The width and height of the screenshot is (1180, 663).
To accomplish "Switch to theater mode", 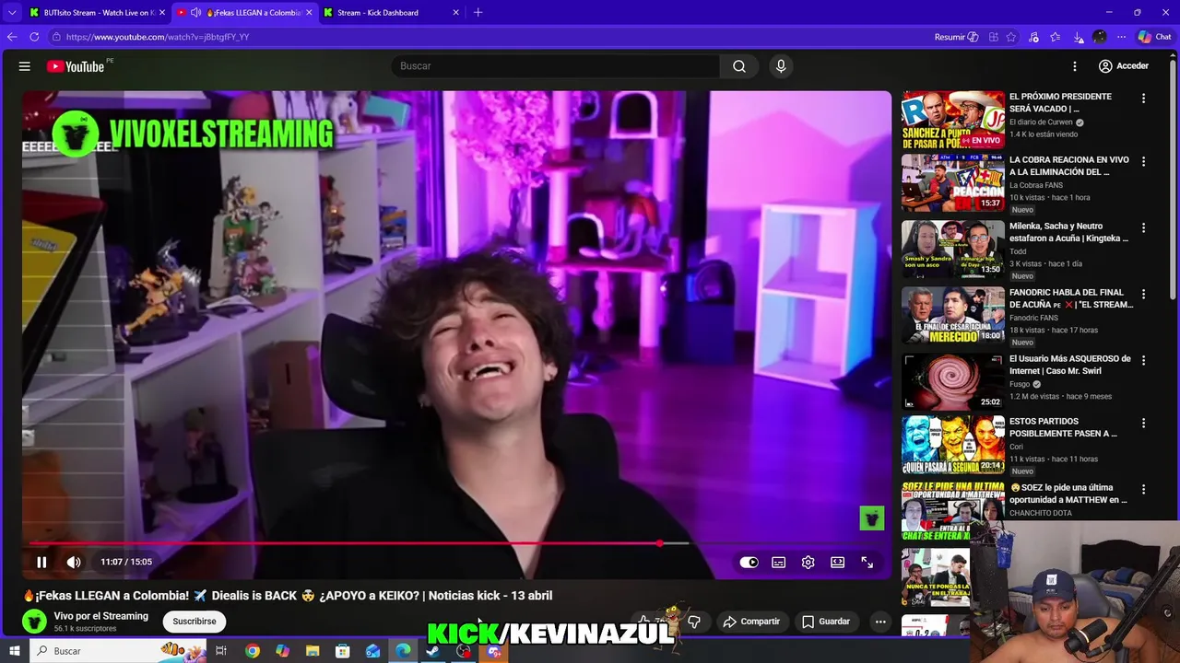I will 838,563.
